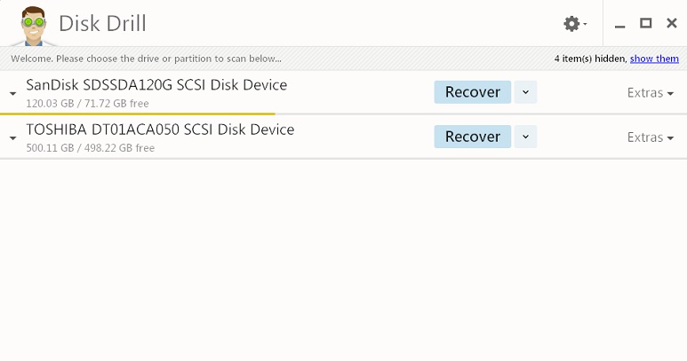687x361 pixels.
Task: Expand the TOSHIBA DT01ACA050 partition list
Action: [x=13, y=138]
